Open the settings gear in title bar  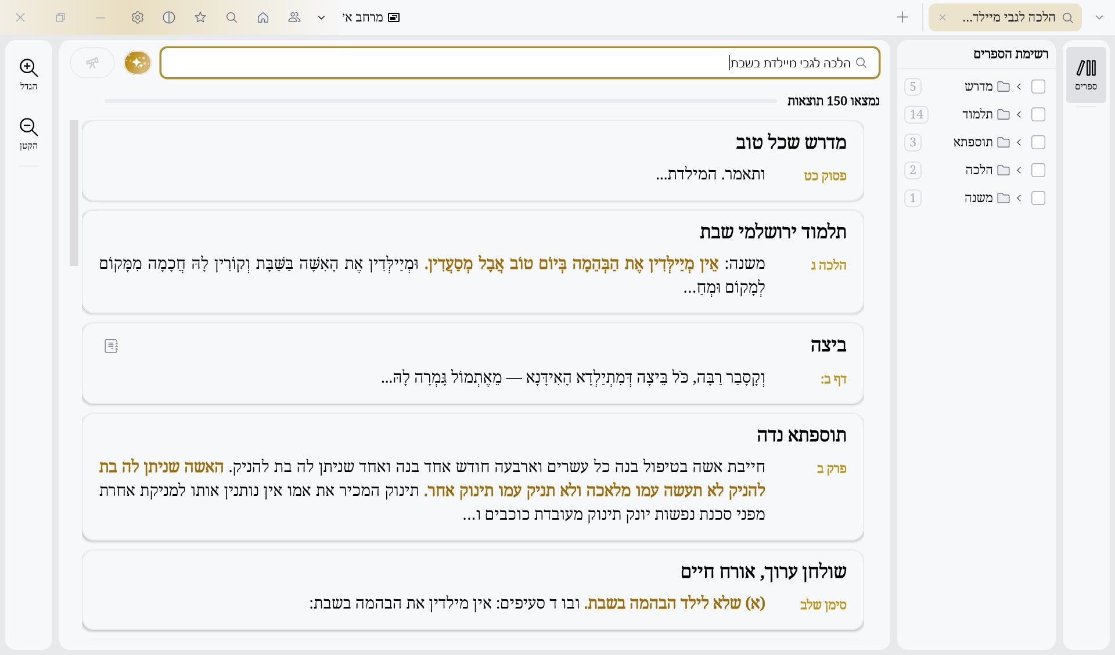point(138,17)
